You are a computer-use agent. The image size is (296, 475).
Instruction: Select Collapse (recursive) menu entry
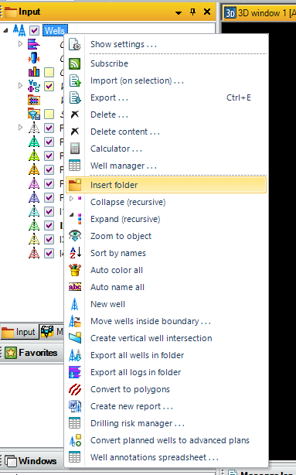click(166, 202)
